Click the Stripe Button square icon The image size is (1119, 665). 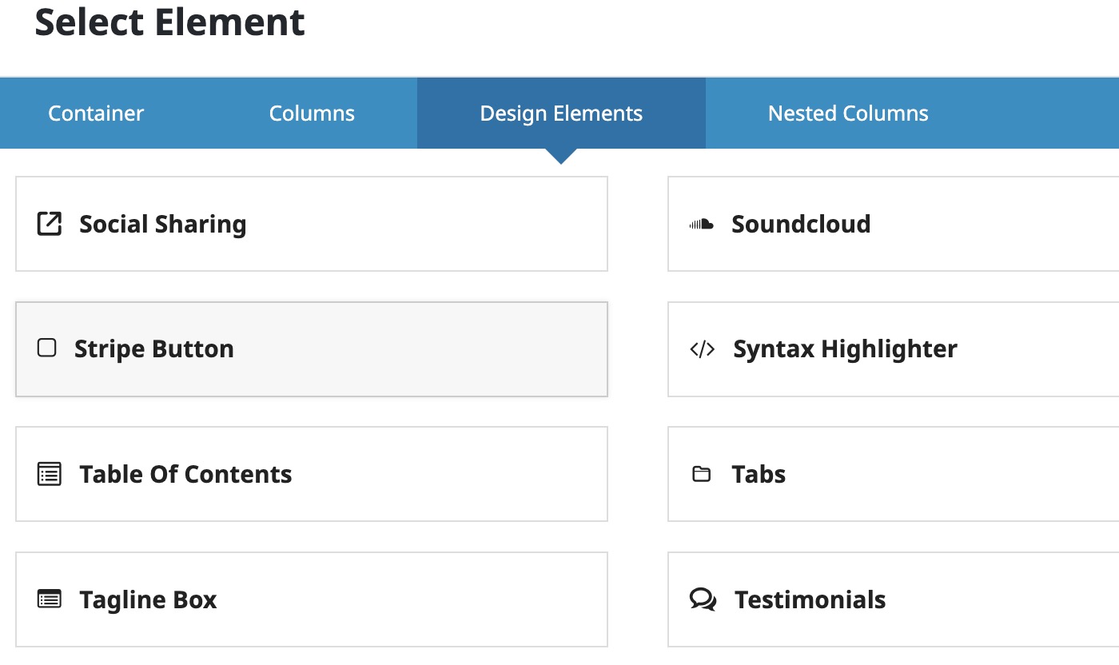point(47,348)
